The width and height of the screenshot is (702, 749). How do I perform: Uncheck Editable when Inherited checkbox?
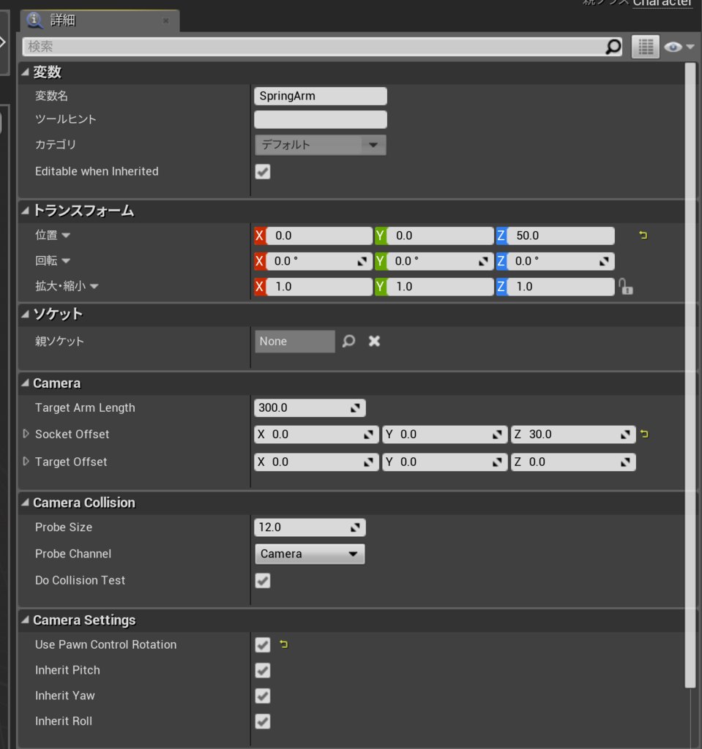coord(263,171)
